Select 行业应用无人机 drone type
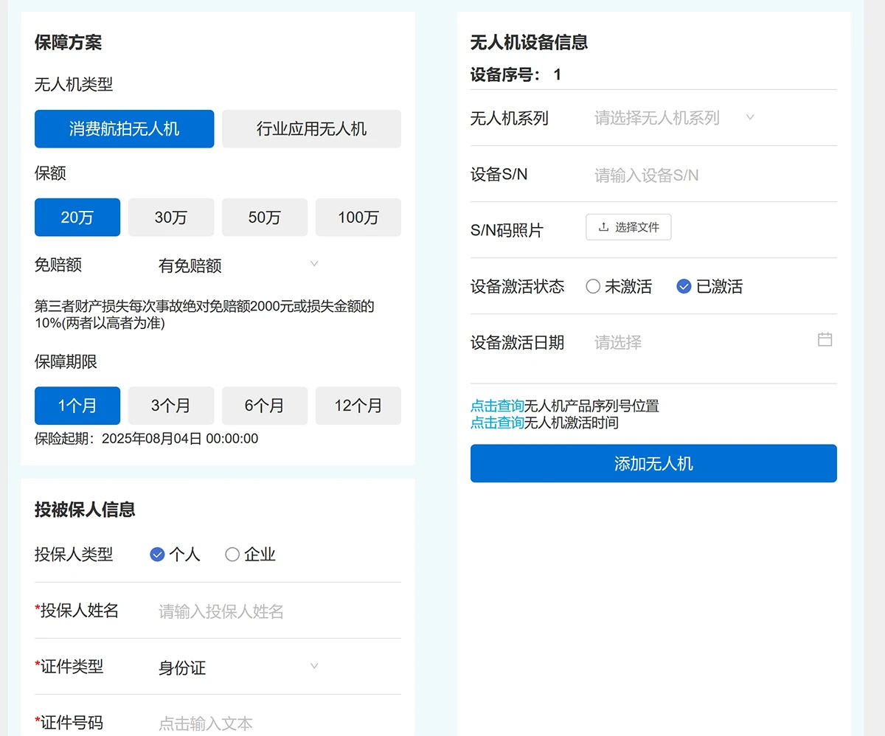This screenshot has width=885, height=736. tap(311, 129)
